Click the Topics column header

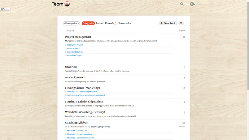tap(182, 30)
